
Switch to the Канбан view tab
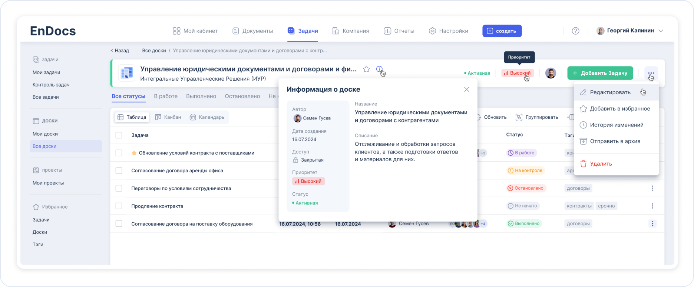168,117
